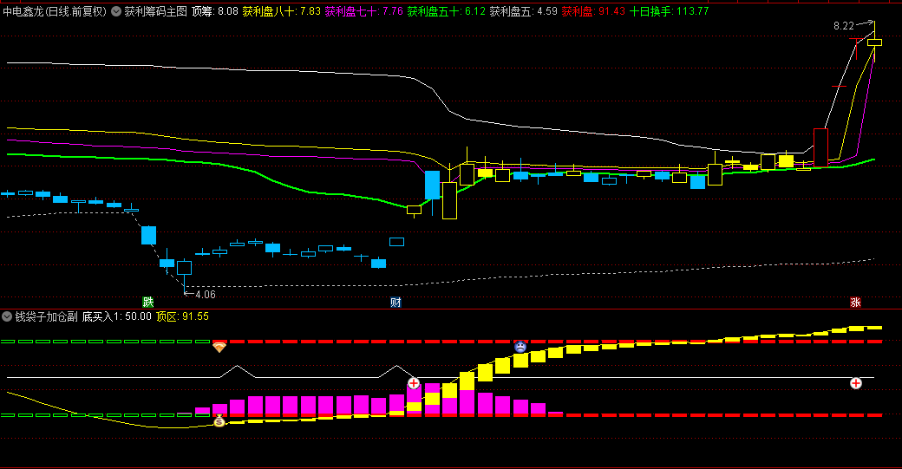Click the 获利筹码主图 indicator name

(156, 11)
